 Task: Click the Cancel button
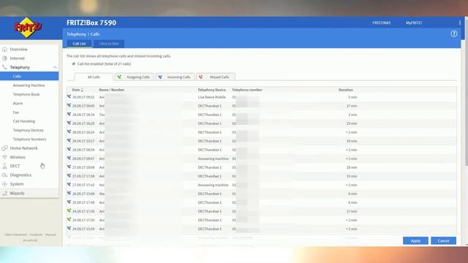[443, 240]
